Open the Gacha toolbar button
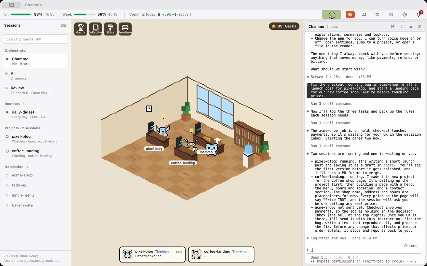The width and height of the screenshot is (427, 266). [81, 29]
